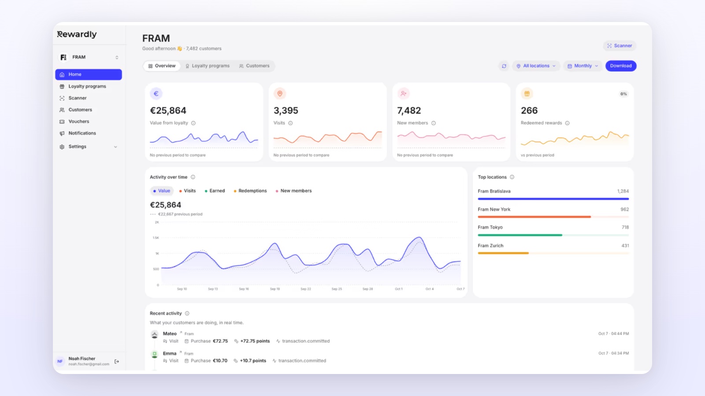Click Purchase €72.75 in Mateo's row
705x396 pixels.
coord(206,341)
